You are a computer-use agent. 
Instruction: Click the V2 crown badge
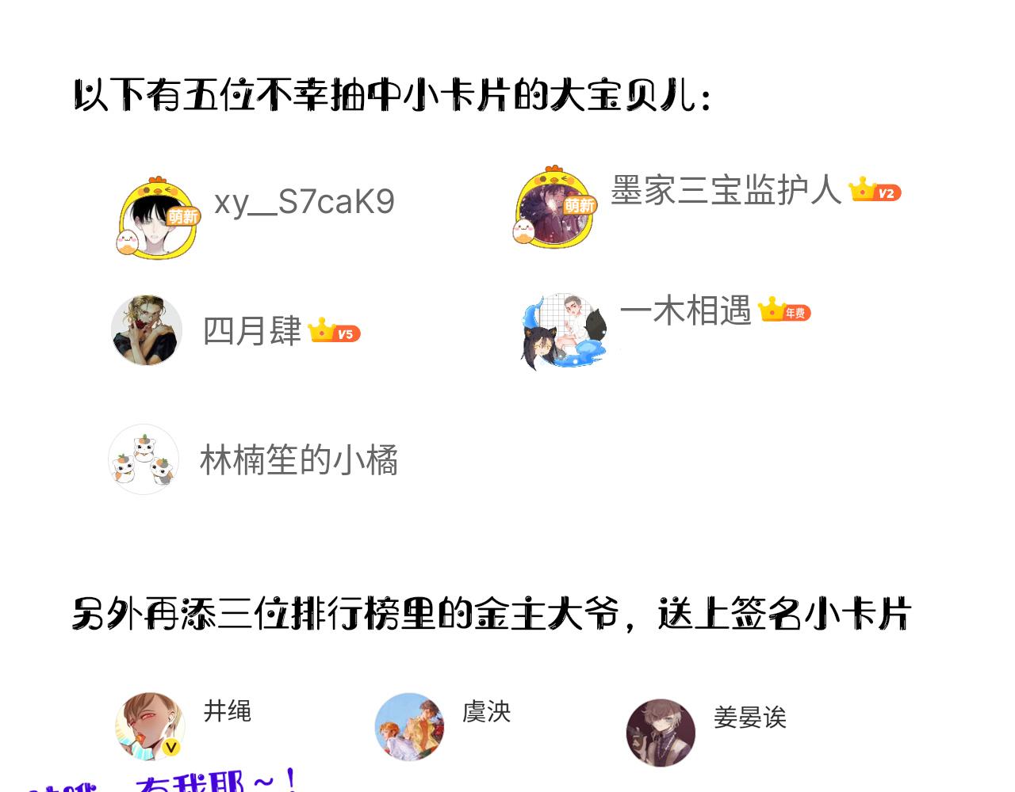pos(875,191)
